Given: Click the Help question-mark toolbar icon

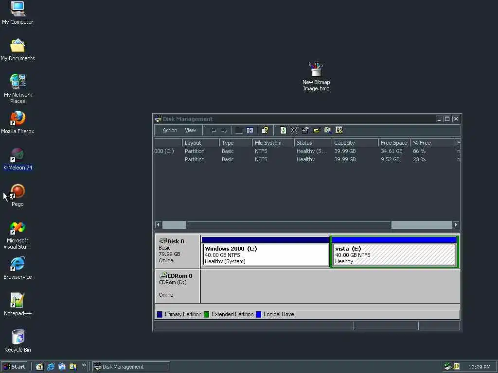Looking at the screenshot, I should (265, 130).
